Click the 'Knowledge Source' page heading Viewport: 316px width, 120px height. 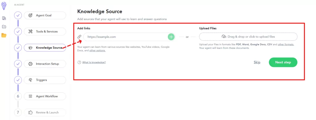100,11
